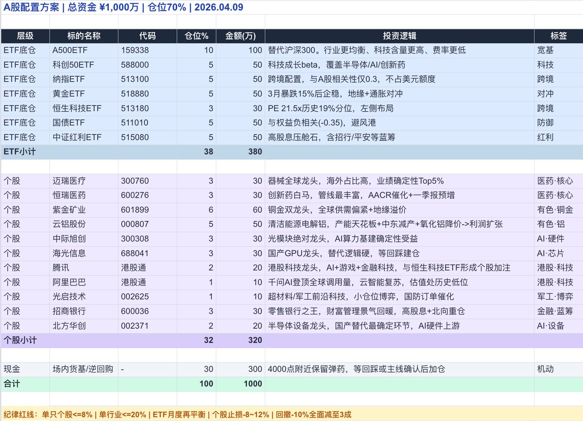Select logic cell starting '国产GPU龙头'

[399, 253]
